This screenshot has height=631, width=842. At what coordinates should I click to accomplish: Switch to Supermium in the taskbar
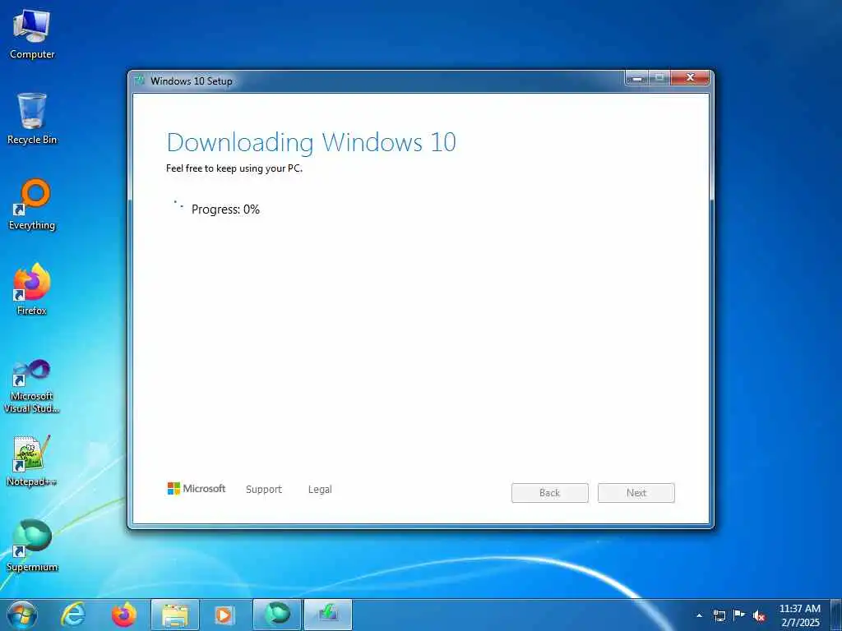[x=277, y=615]
